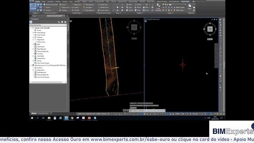This screenshot has height=143, width=254.
Task: Click the right viewport ViewCube top face
Action: coord(210,29)
